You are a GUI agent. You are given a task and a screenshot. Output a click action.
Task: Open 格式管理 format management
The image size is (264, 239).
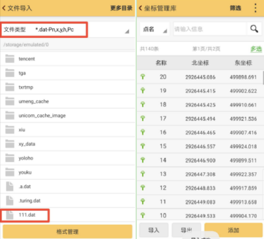[x=67, y=231]
